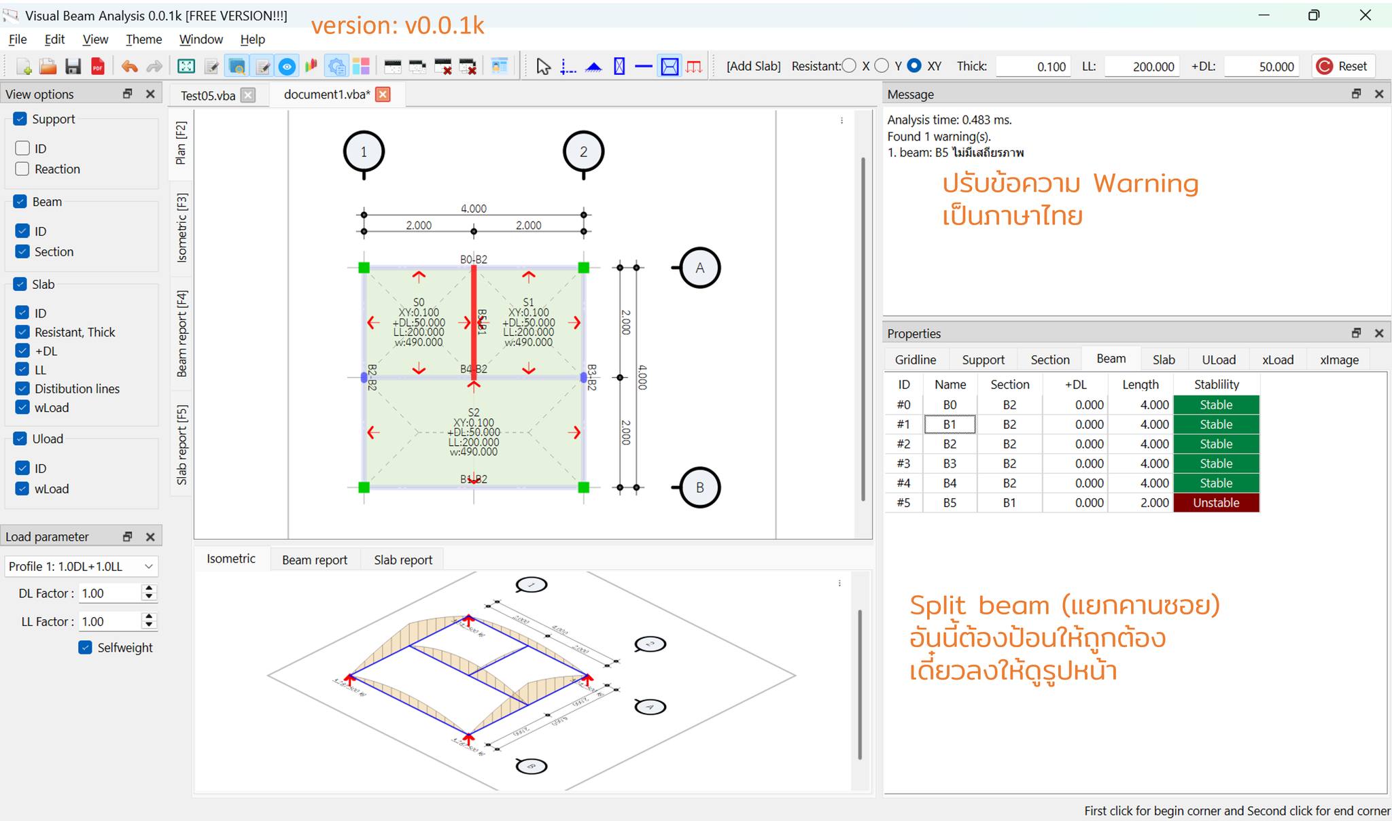Open the File menu
The width and height of the screenshot is (1392, 821).
point(18,39)
